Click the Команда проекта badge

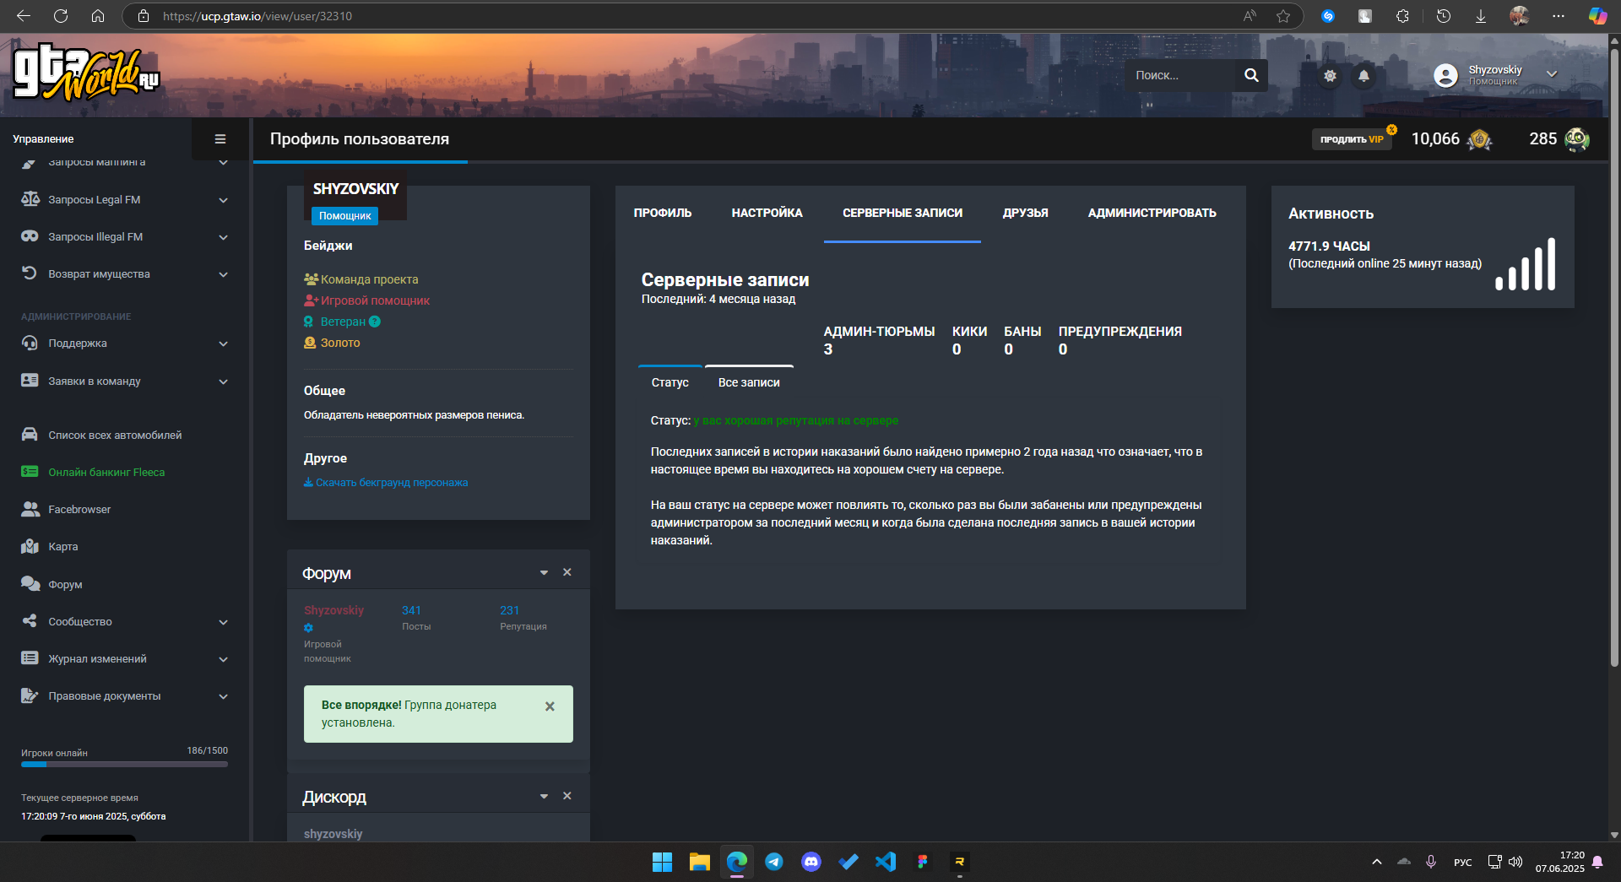pos(361,279)
